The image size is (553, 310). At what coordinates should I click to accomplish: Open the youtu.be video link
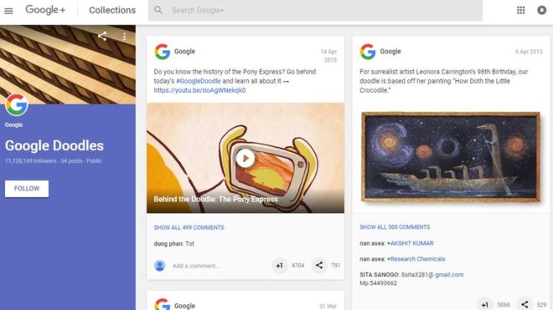199,90
